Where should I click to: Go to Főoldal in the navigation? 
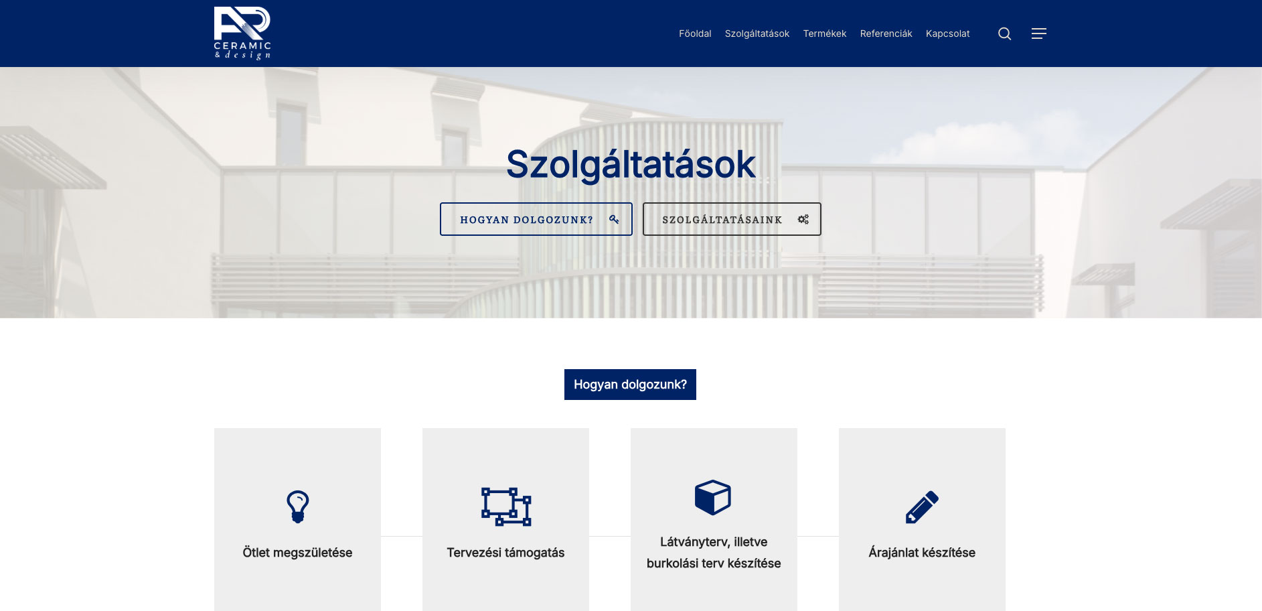(694, 33)
